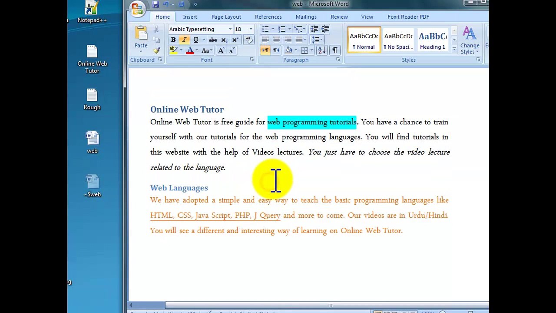Click the Sort A-Z icon
Screen dimensions: 556x313
tap(322, 50)
